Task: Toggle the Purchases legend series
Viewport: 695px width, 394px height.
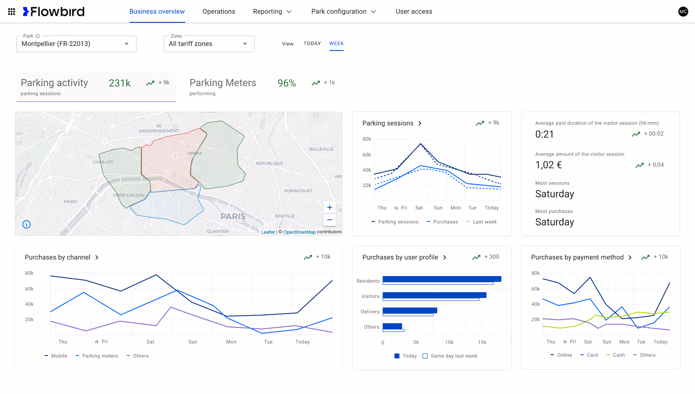Action: click(442, 222)
